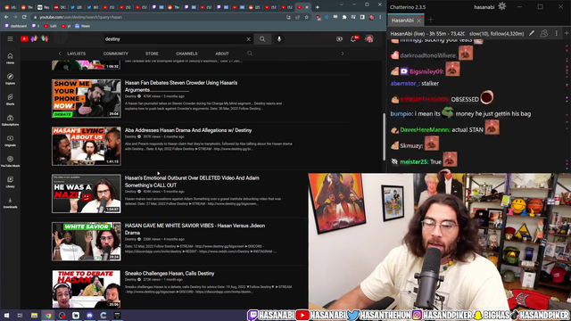Switch to the ABOUT channel tab
571x321 pixels.
(x=222, y=53)
